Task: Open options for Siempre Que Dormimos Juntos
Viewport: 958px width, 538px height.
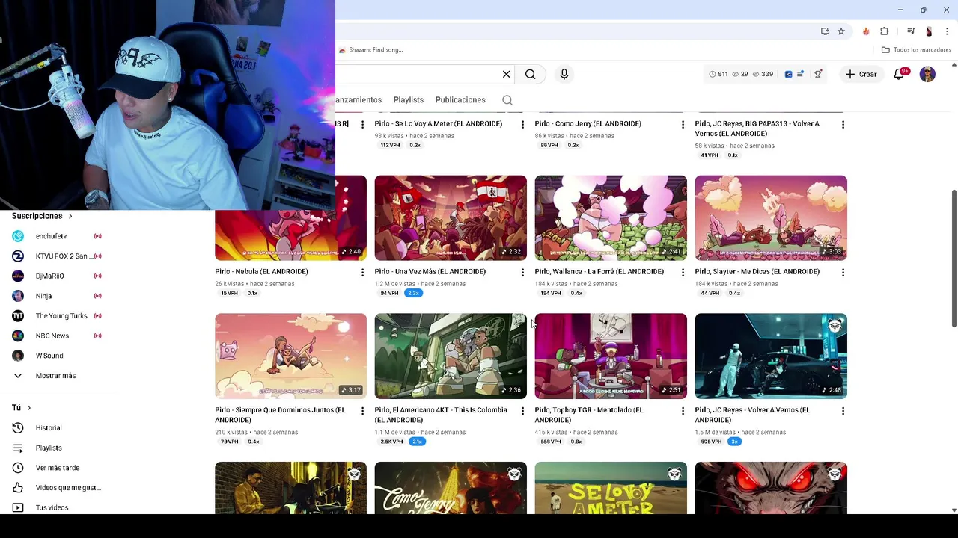Action: pos(362,411)
